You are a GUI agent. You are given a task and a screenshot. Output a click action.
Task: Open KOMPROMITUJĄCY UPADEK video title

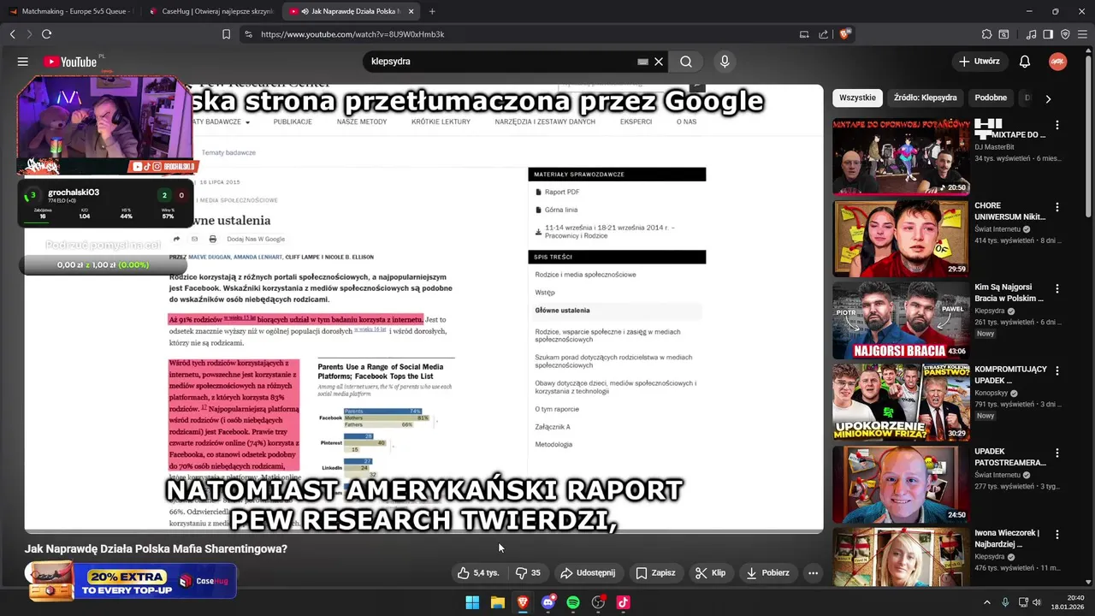1010,374
